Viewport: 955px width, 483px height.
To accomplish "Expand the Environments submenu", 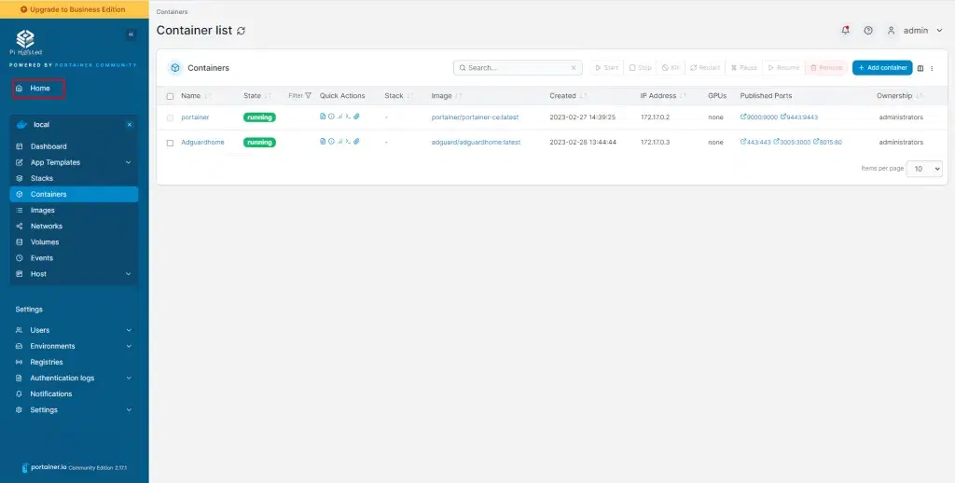I will click(129, 346).
